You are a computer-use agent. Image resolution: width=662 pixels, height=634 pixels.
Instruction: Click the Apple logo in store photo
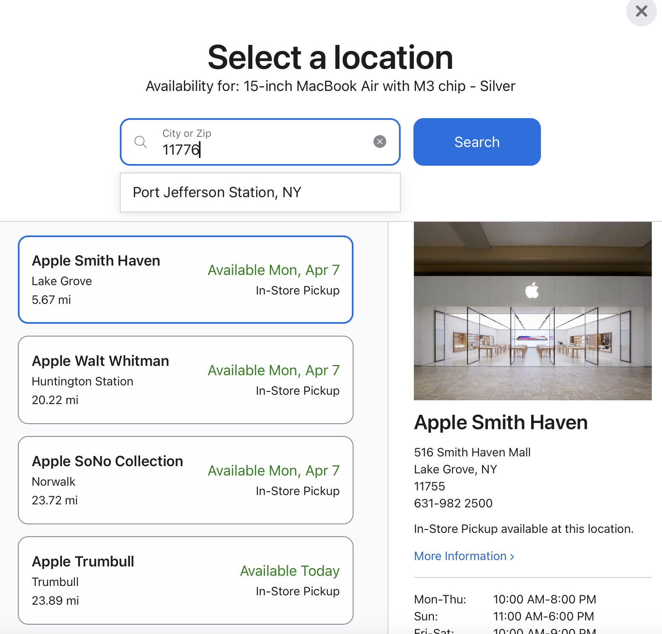532,290
